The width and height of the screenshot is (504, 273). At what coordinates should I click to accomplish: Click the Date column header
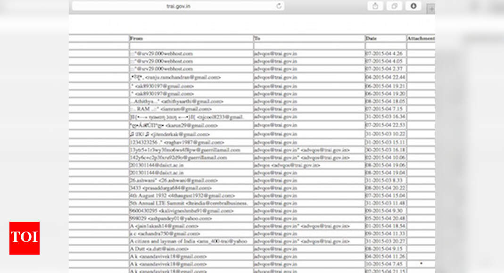click(372, 38)
